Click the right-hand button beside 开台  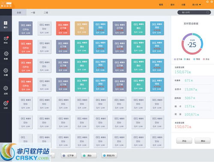pos(203,141)
